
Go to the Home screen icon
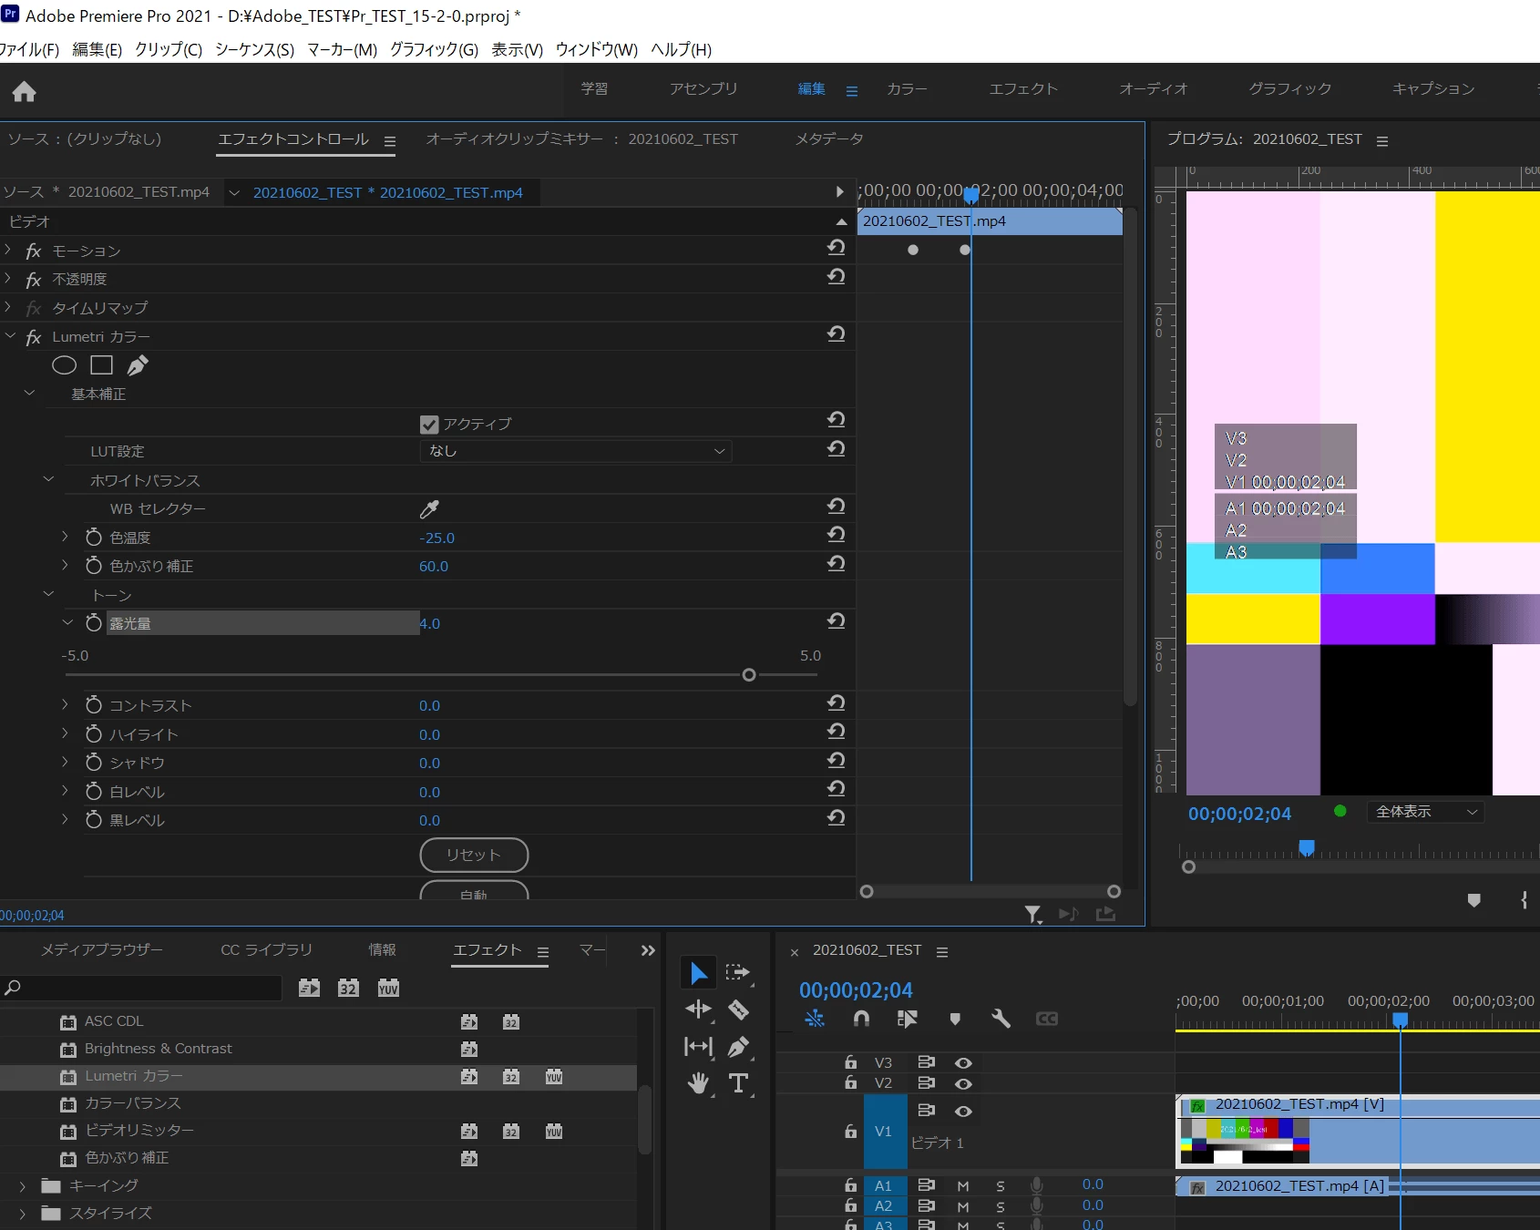(25, 91)
